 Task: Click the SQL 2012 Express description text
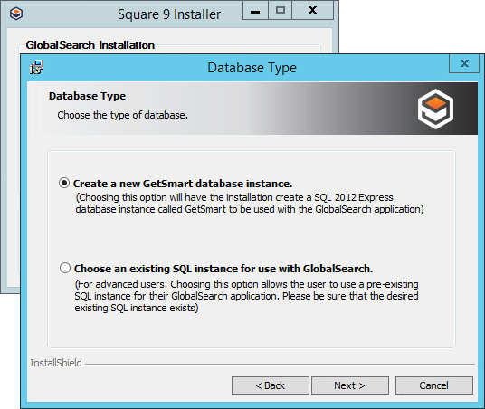[x=250, y=204]
